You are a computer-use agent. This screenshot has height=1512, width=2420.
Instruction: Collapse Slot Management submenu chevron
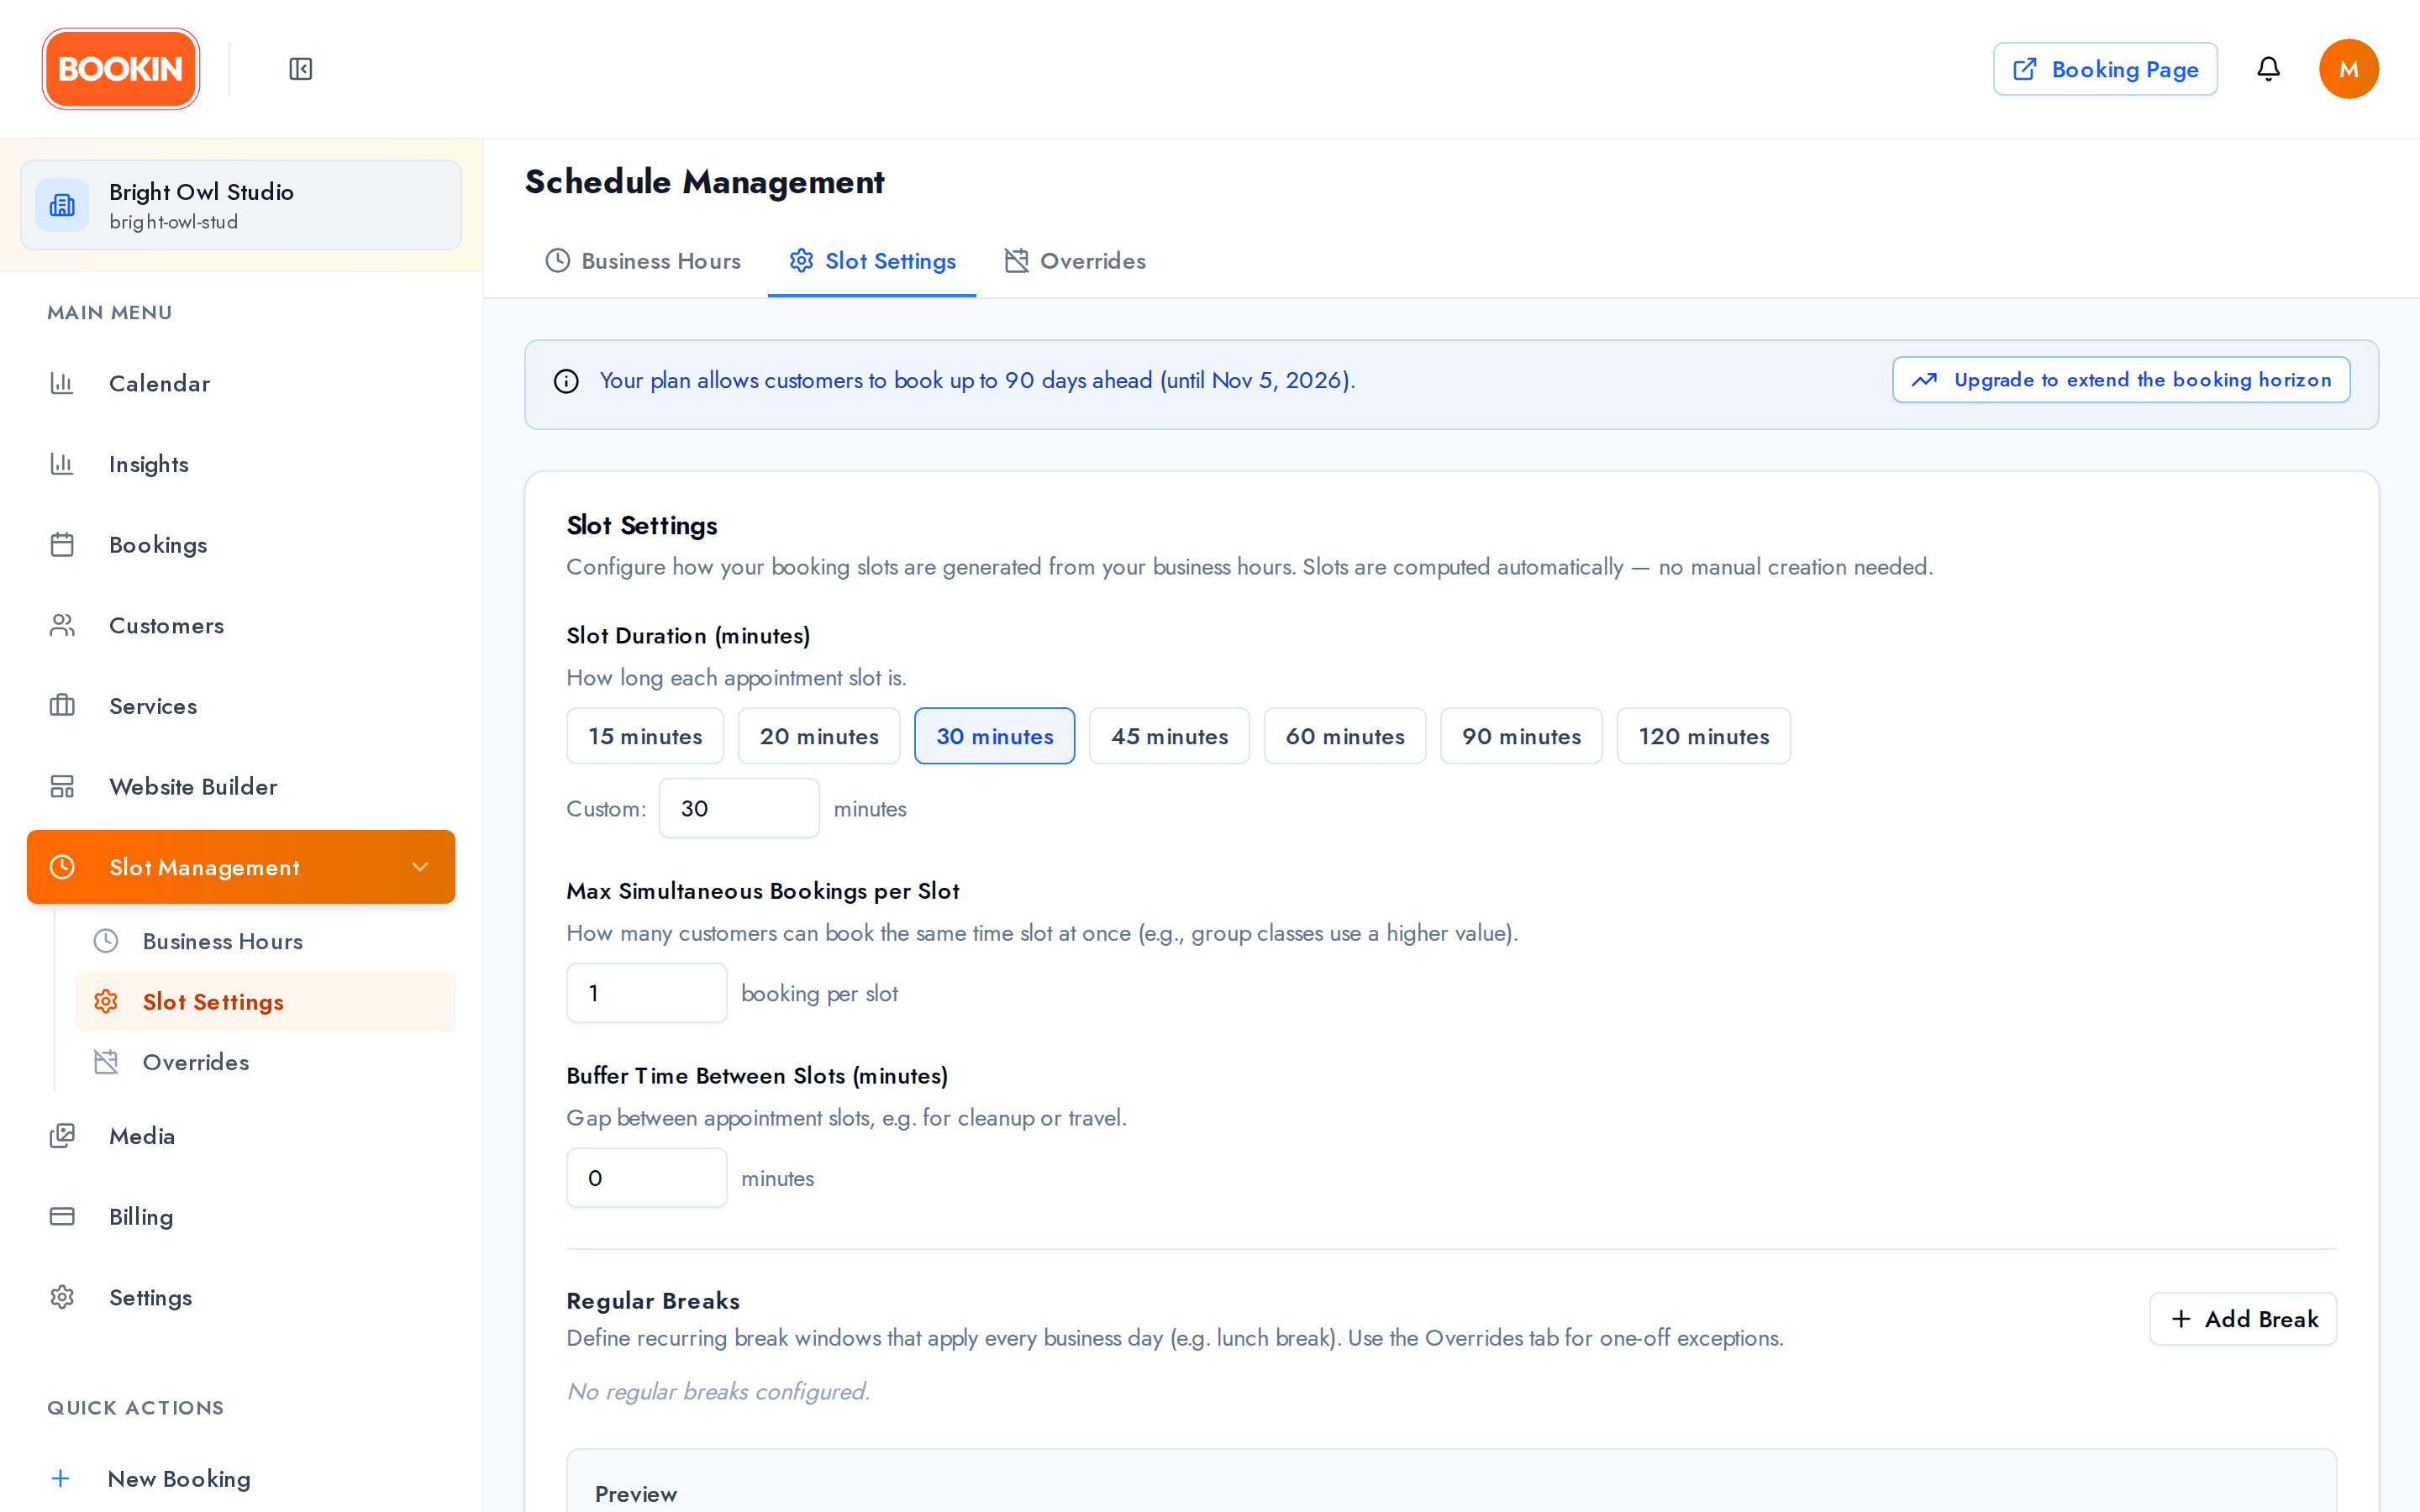coord(420,867)
